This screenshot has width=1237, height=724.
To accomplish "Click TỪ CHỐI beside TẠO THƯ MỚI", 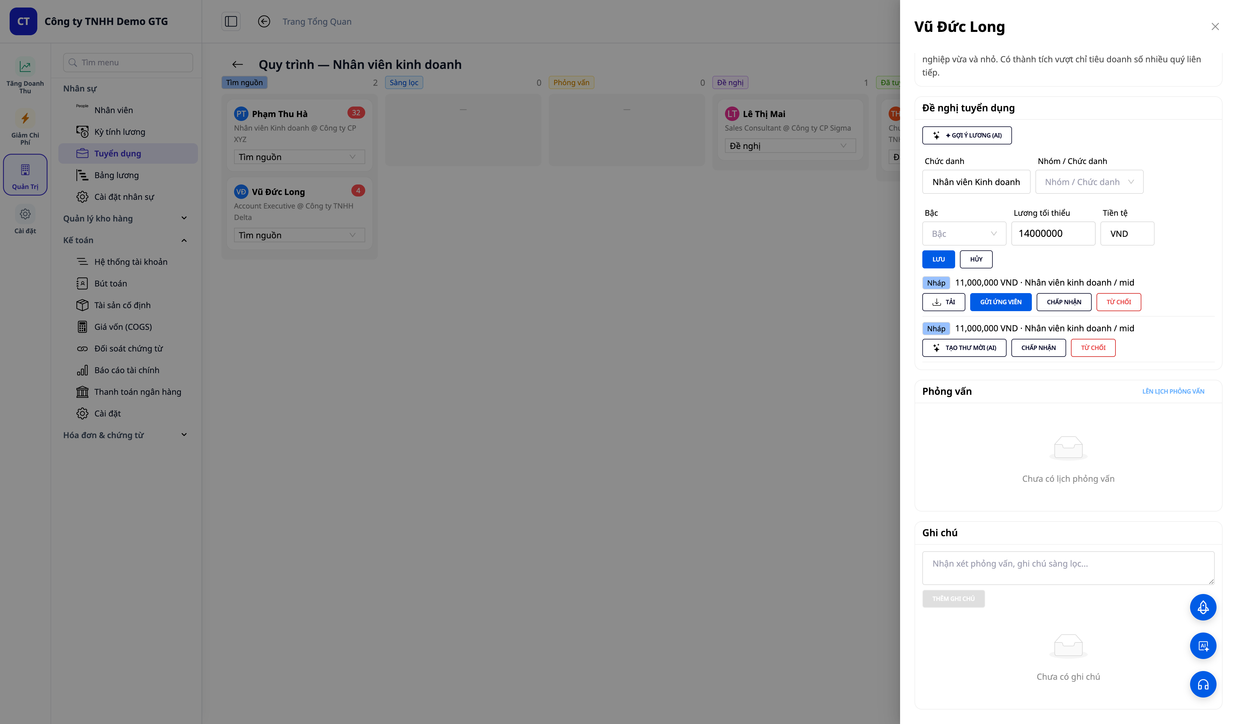I will tap(1093, 347).
